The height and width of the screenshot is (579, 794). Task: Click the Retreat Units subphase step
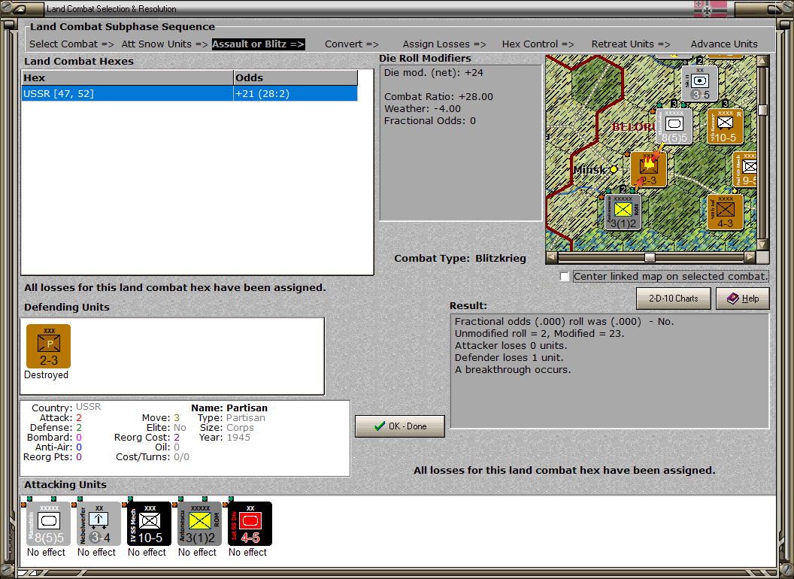click(631, 44)
